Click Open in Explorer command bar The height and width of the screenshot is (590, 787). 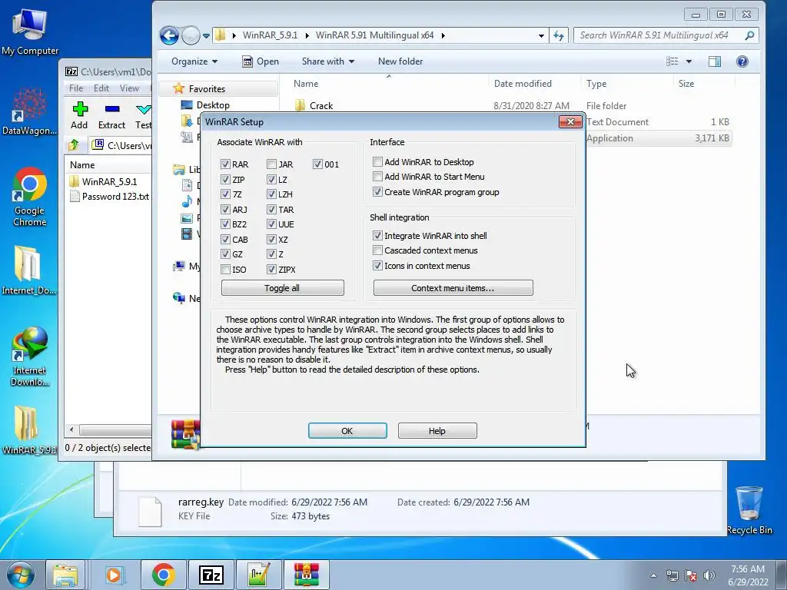pyautogui.click(x=261, y=61)
